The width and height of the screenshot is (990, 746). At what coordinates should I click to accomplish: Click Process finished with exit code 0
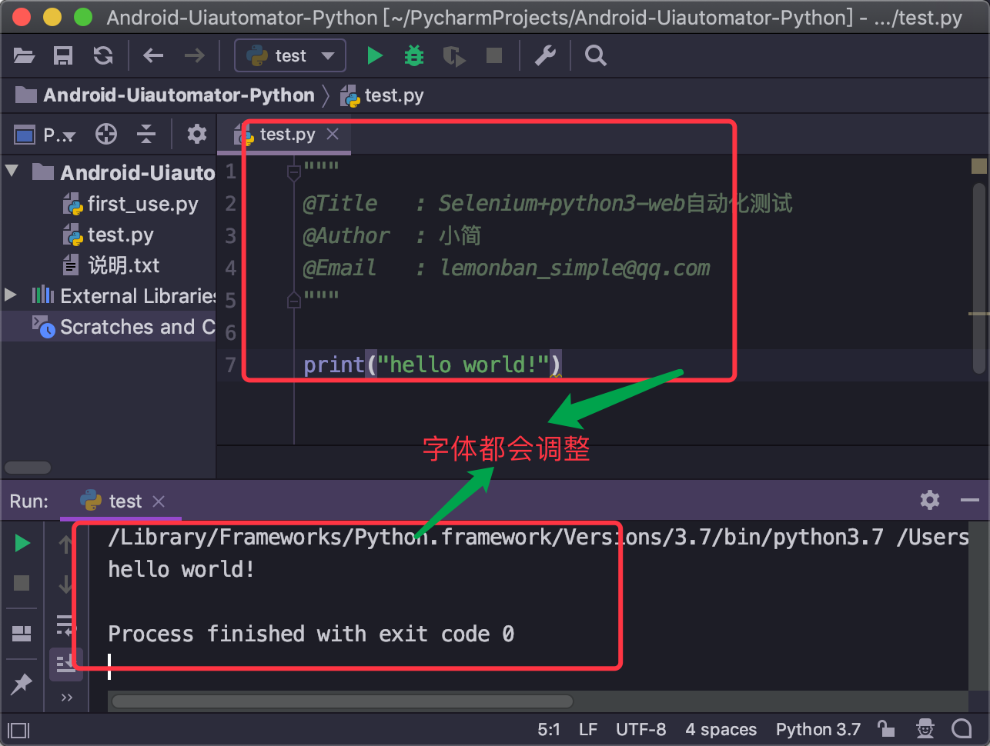(311, 634)
